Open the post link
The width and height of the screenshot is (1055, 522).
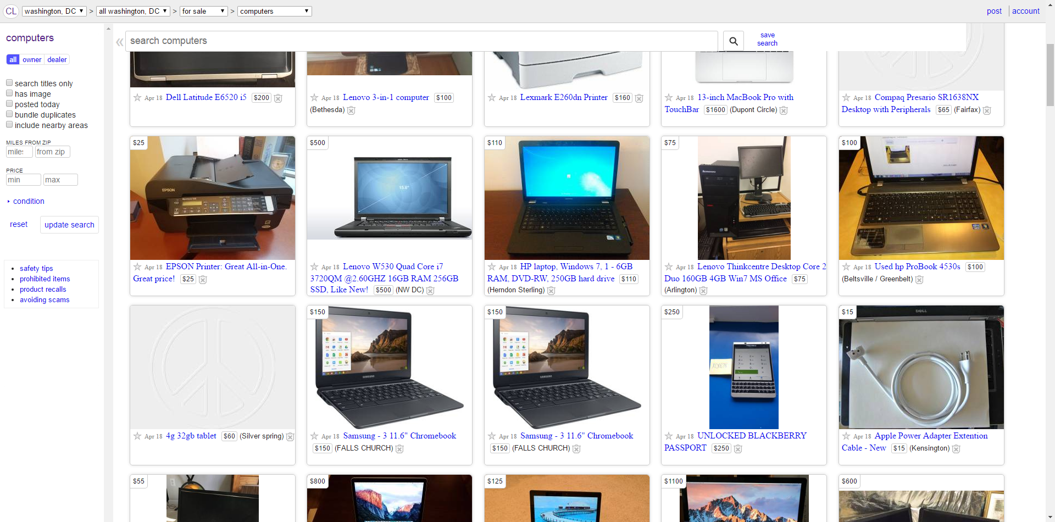tap(994, 11)
